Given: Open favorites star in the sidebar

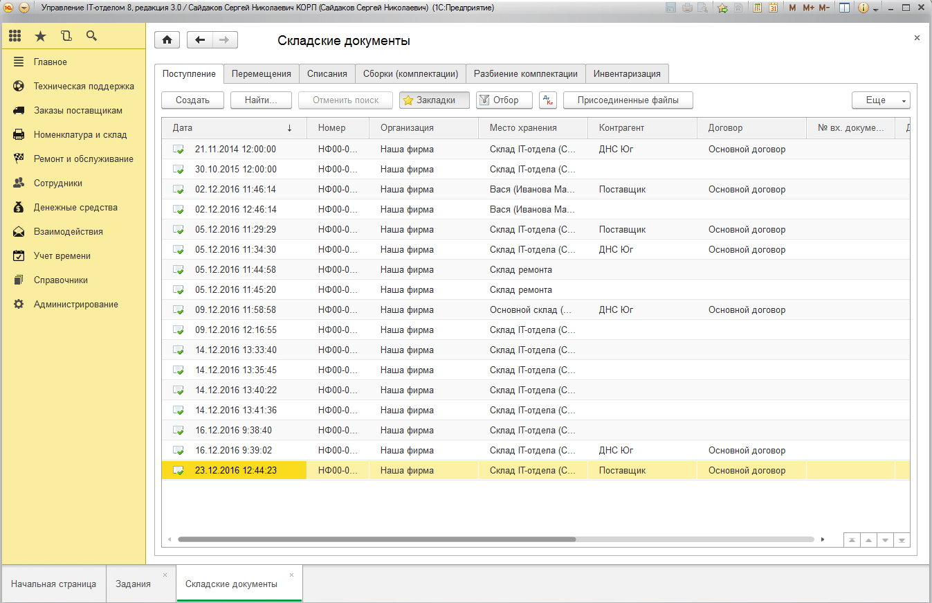Looking at the screenshot, I should pos(40,36).
